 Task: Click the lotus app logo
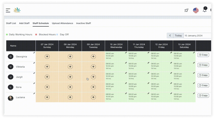click(x=17, y=10)
